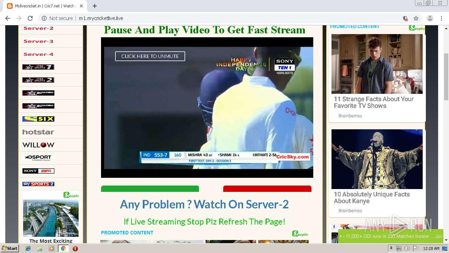Switch to Server-2 stream
Viewport: 449px width, 253px height.
38,28
